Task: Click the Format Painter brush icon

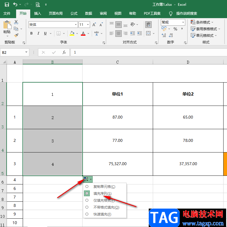Action: pos(16,35)
